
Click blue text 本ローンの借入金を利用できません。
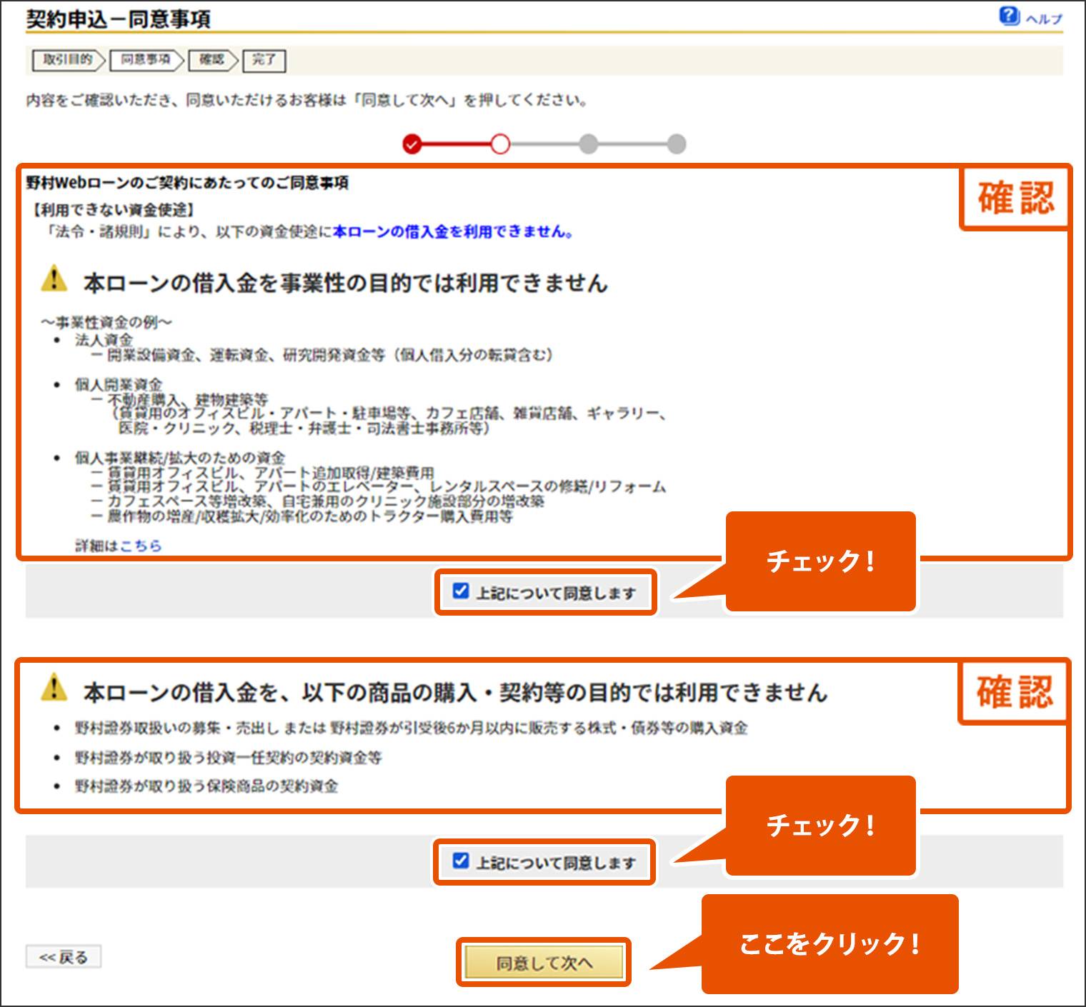coord(454,231)
